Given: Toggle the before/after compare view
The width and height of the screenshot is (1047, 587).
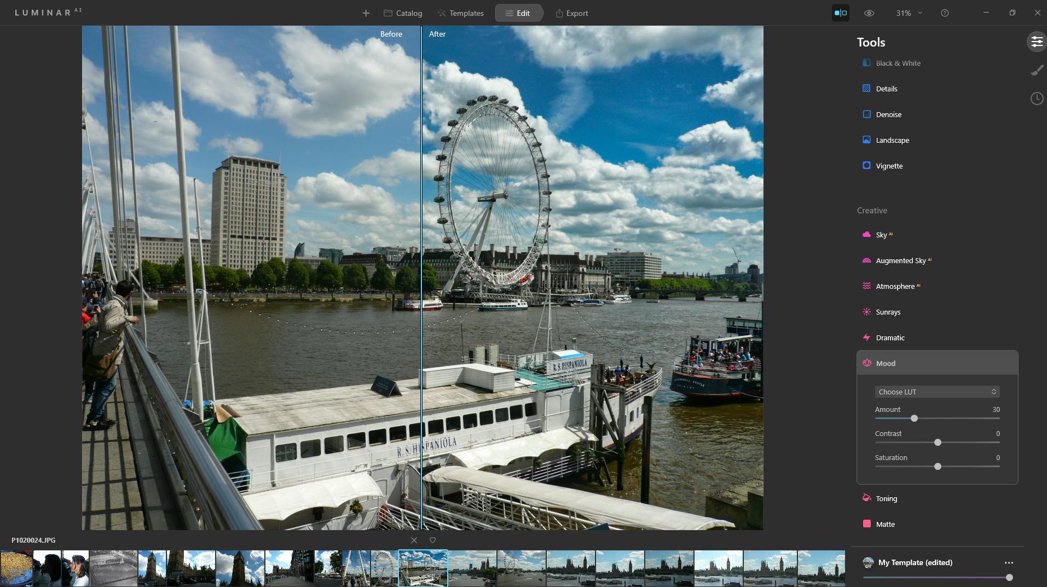Looking at the screenshot, I should tap(840, 13).
